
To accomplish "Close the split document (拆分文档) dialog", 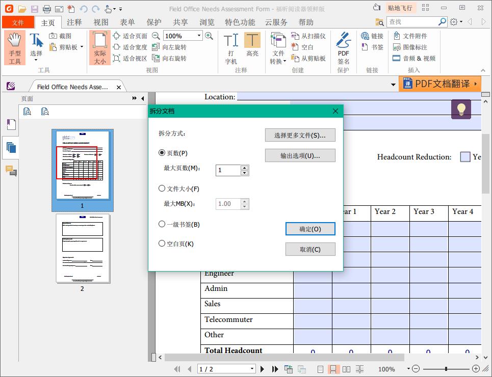I will click(335, 111).
